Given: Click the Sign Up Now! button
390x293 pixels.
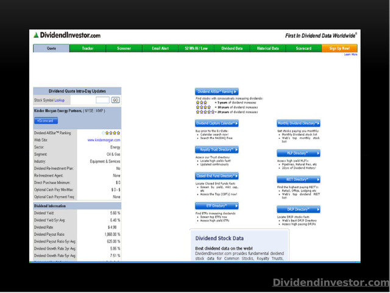Looking at the screenshot, I should click(x=339, y=48).
